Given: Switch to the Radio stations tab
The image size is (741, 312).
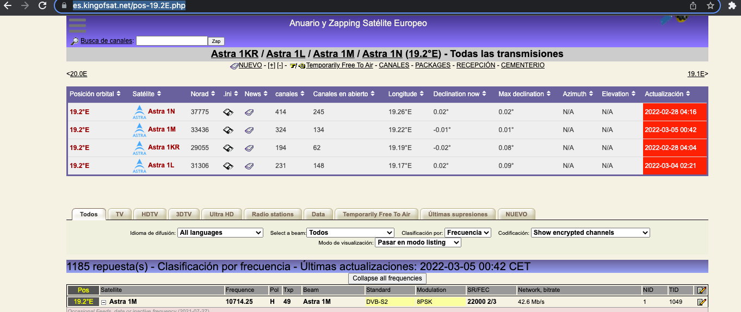Looking at the screenshot, I should coord(273,214).
